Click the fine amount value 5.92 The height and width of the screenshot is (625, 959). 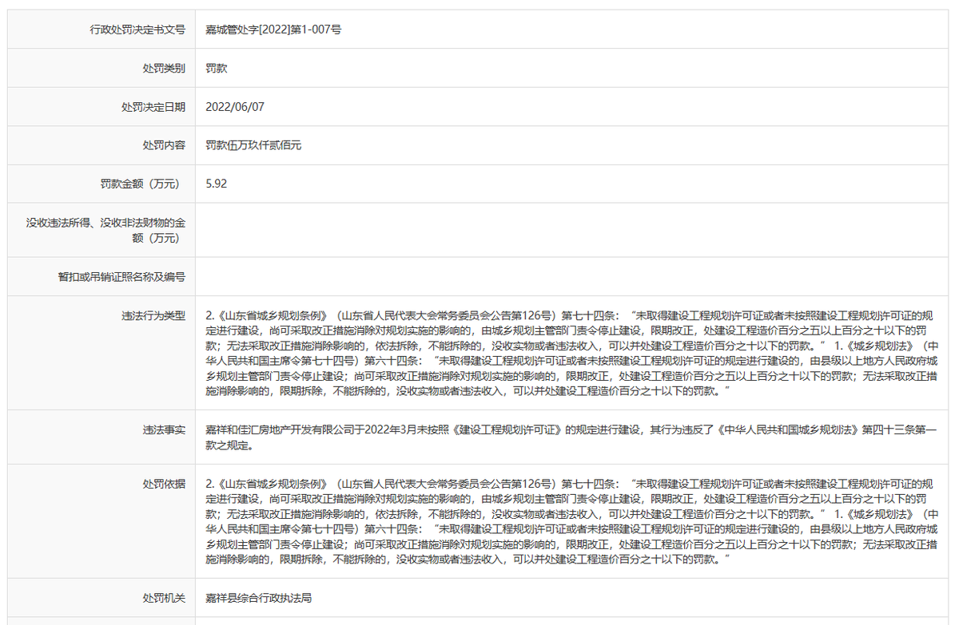point(216,184)
